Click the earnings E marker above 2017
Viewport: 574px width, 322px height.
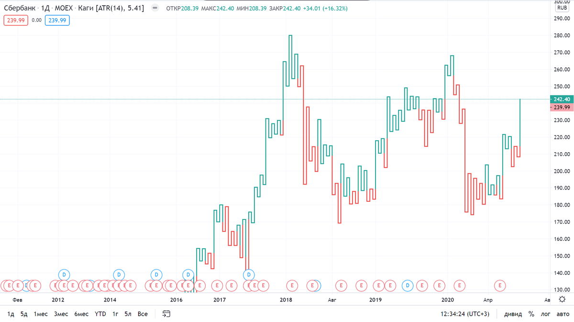point(217,285)
